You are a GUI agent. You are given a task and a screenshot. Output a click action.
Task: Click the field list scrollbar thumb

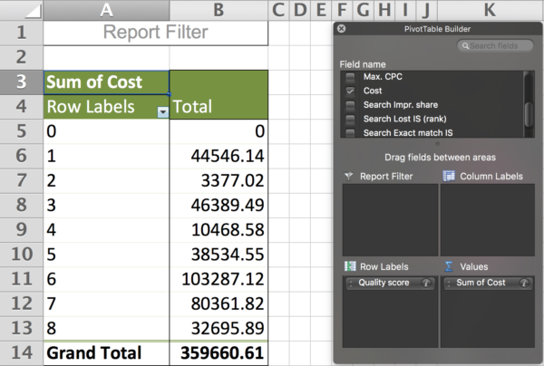(x=528, y=115)
